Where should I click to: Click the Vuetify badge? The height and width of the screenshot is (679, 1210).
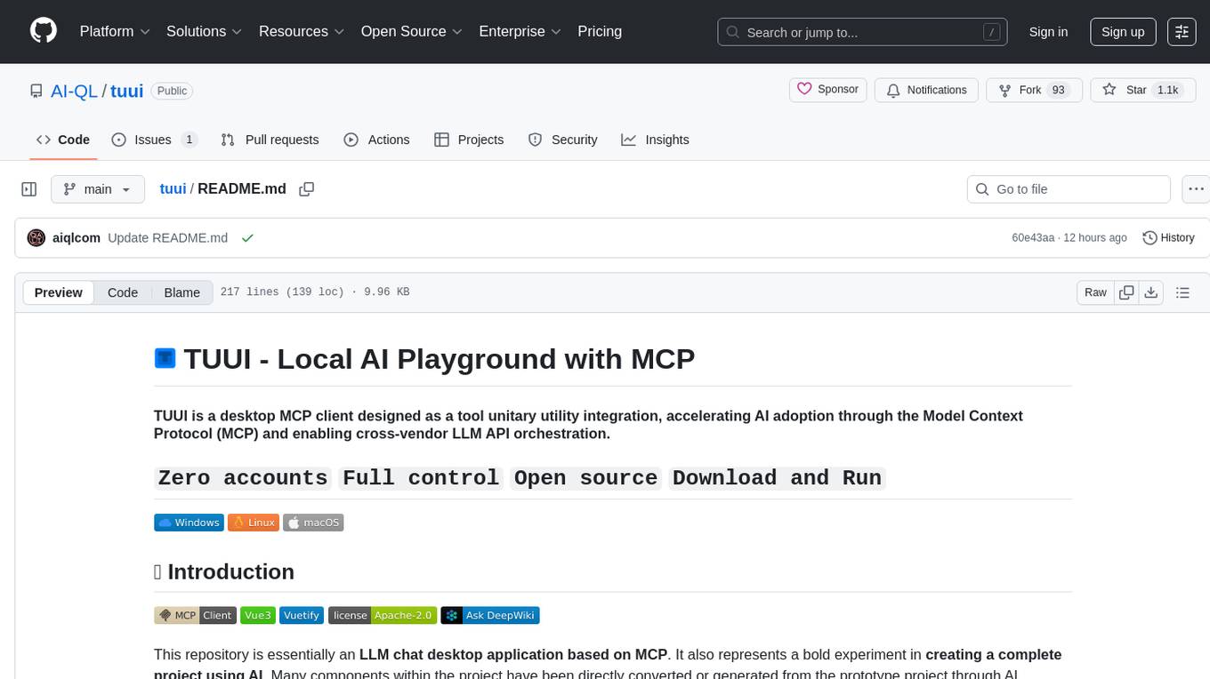(x=302, y=615)
